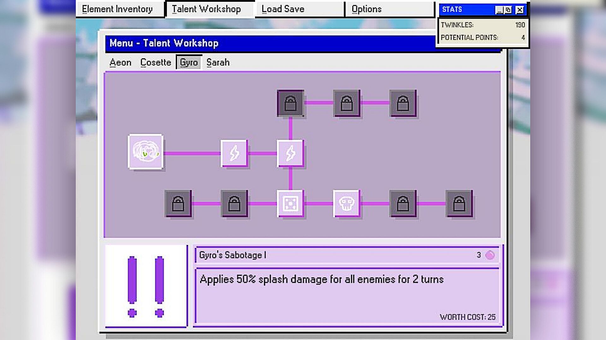Click second locked node on bottom row

click(x=234, y=204)
